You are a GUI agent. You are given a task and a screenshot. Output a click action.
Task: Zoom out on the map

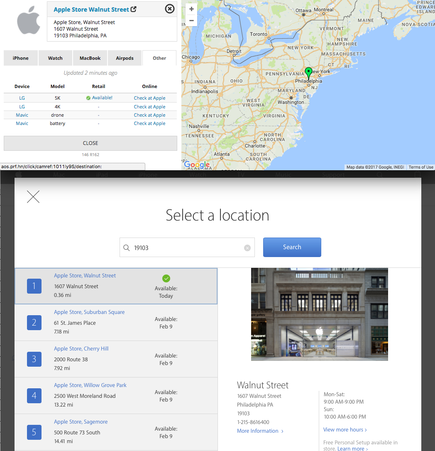191,20
